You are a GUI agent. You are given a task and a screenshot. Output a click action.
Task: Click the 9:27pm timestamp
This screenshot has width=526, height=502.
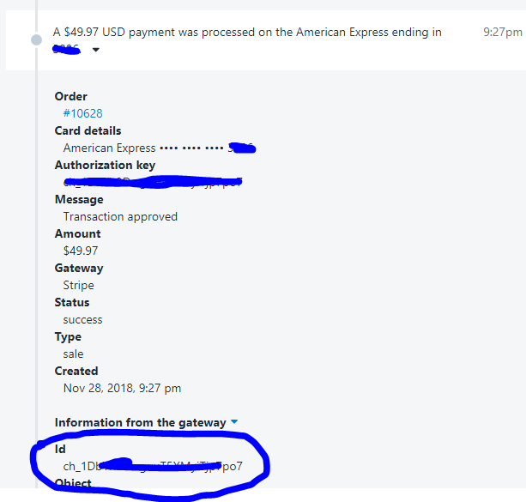(x=503, y=33)
